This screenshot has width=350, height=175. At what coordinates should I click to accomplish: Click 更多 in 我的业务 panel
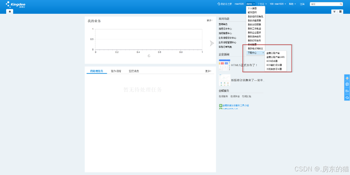click(x=209, y=20)
